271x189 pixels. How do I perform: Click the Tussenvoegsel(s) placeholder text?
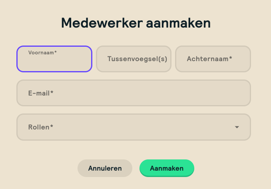(x=137, y=59)
